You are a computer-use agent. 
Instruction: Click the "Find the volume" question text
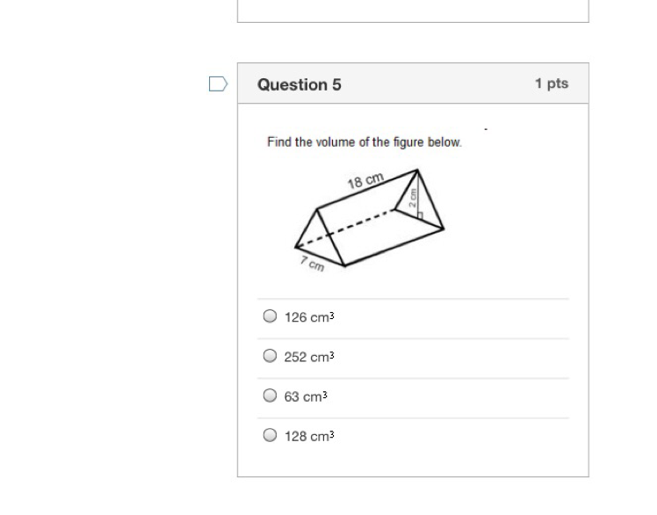coord(365,141)
